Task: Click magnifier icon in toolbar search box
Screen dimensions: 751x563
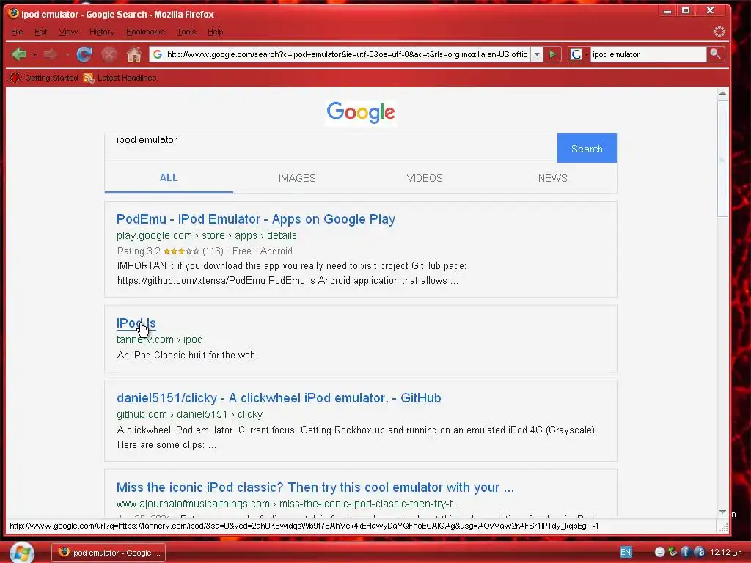Action: coord(715,54)
